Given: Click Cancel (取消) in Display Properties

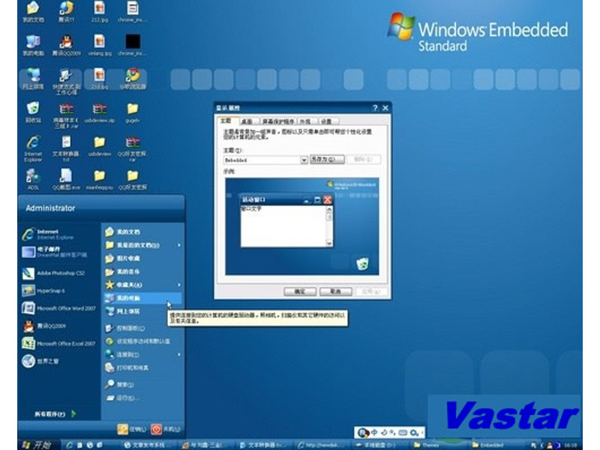Looking at the screenshot, I should click(x=335, y=292).
